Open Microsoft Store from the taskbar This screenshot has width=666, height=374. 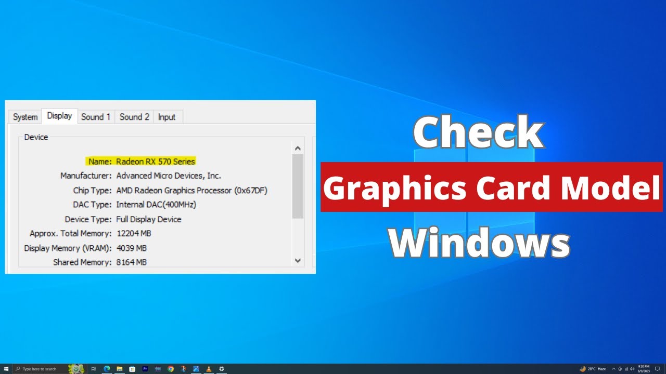[x=132, y=369]
